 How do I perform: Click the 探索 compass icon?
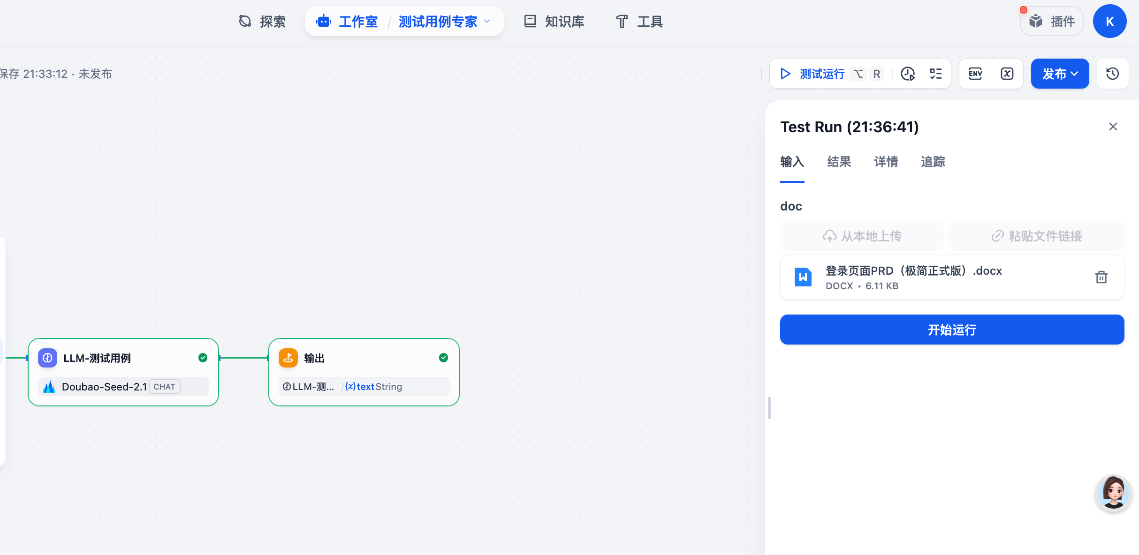[x=245, y=21]
